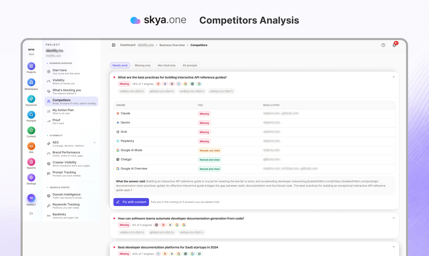Select Competitors in sidebar
Viewport: 429px width, 256px height.
(71, 101)
